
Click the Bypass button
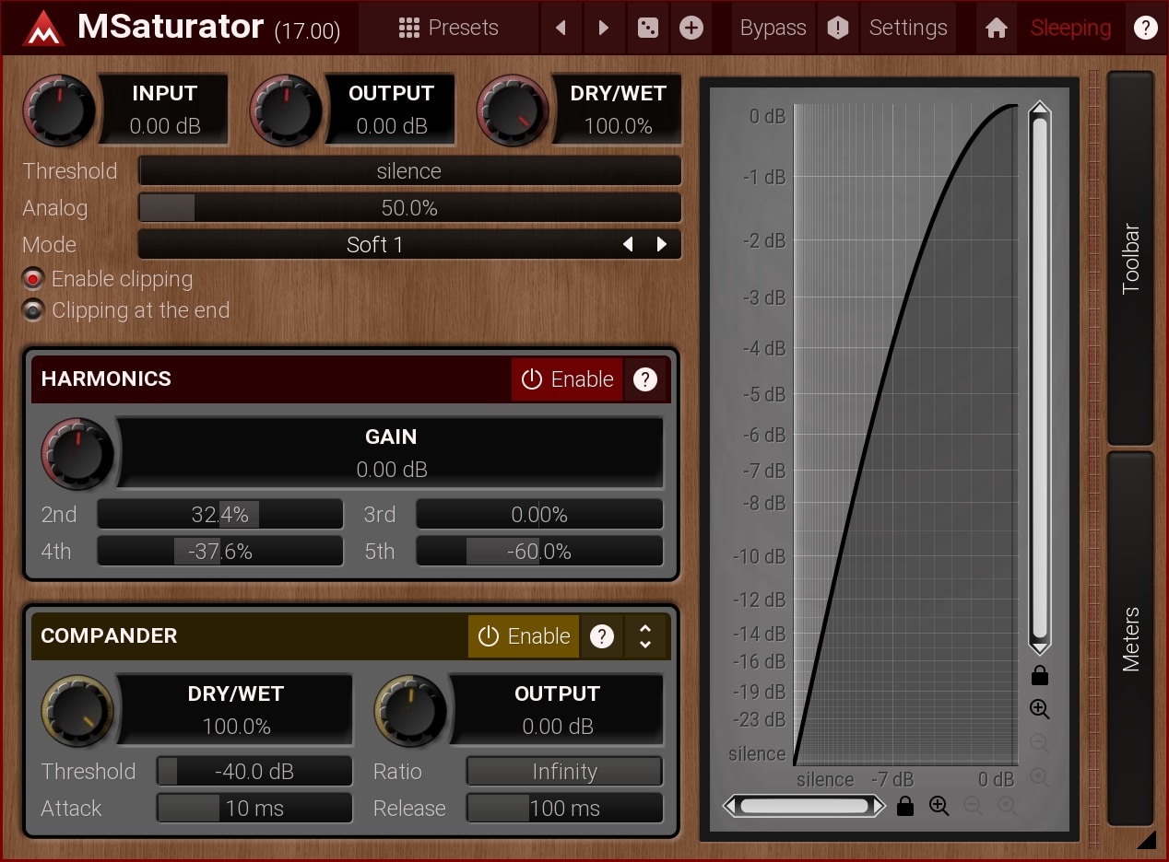(773, 29)
